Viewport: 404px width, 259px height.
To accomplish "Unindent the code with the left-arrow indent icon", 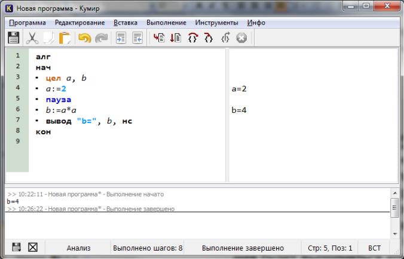I will pyautogui.click(x=137, y=38).
